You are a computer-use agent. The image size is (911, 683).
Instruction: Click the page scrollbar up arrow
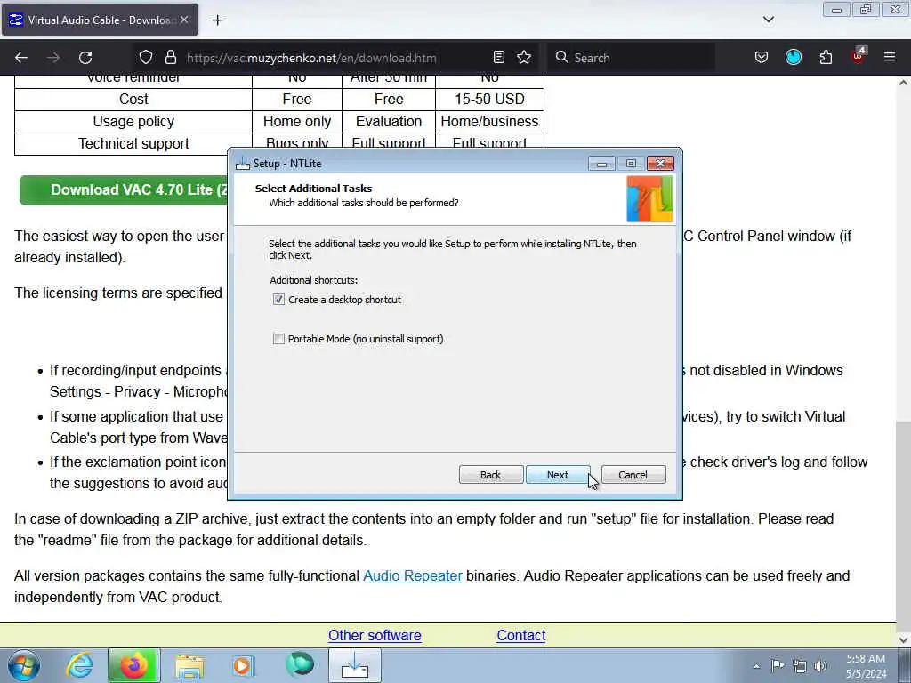coord(904,83)
